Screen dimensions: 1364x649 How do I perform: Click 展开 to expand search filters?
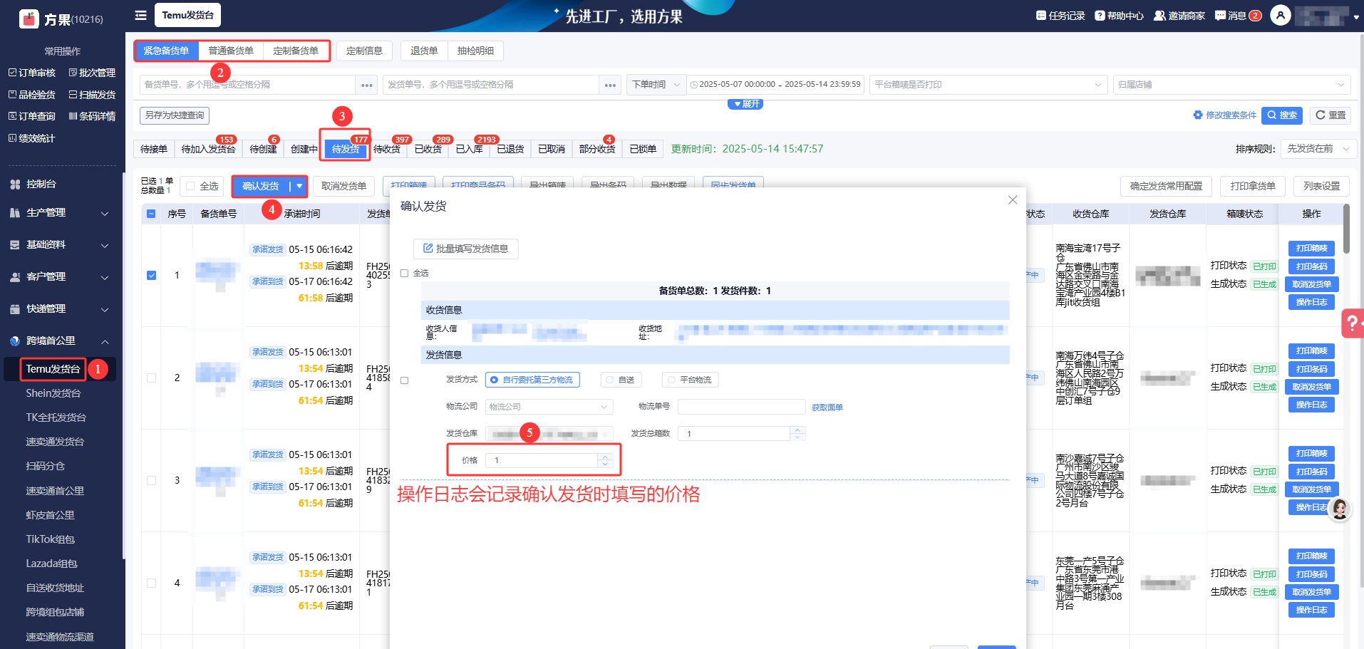(745, 104)
